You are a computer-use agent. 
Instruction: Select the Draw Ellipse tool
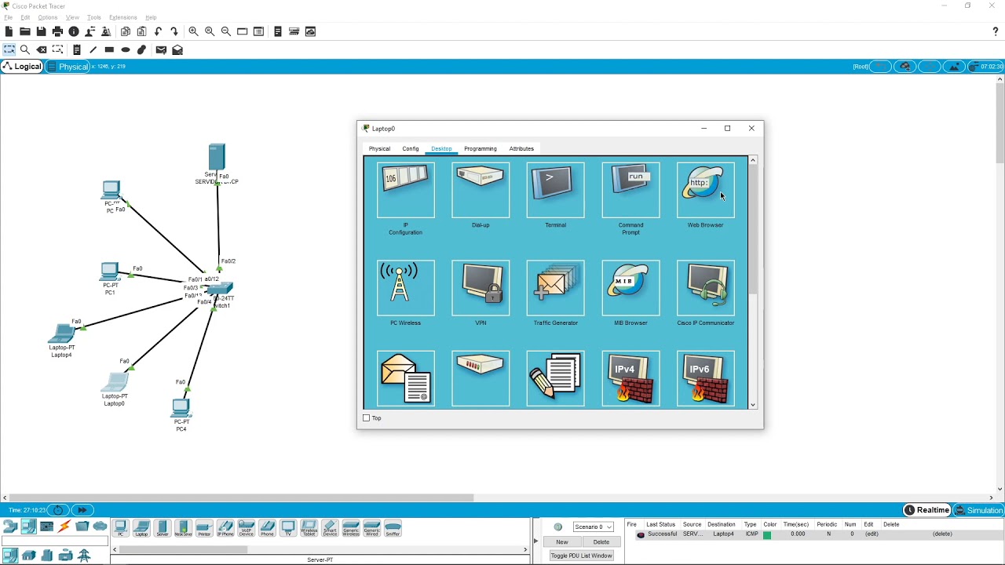coord(126,49)
